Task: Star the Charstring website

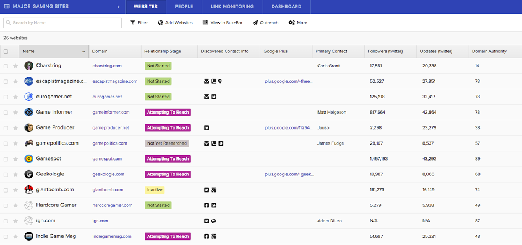Action: [x=15, y=66]
